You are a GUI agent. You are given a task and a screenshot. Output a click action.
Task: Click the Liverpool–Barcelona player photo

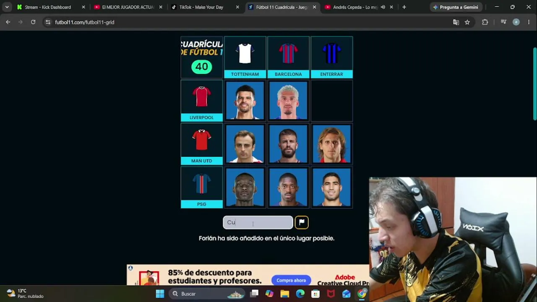coord(288,101)
